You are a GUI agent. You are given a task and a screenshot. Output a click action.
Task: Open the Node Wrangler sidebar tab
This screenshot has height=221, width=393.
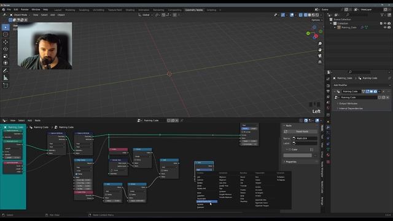click(322, 169)
